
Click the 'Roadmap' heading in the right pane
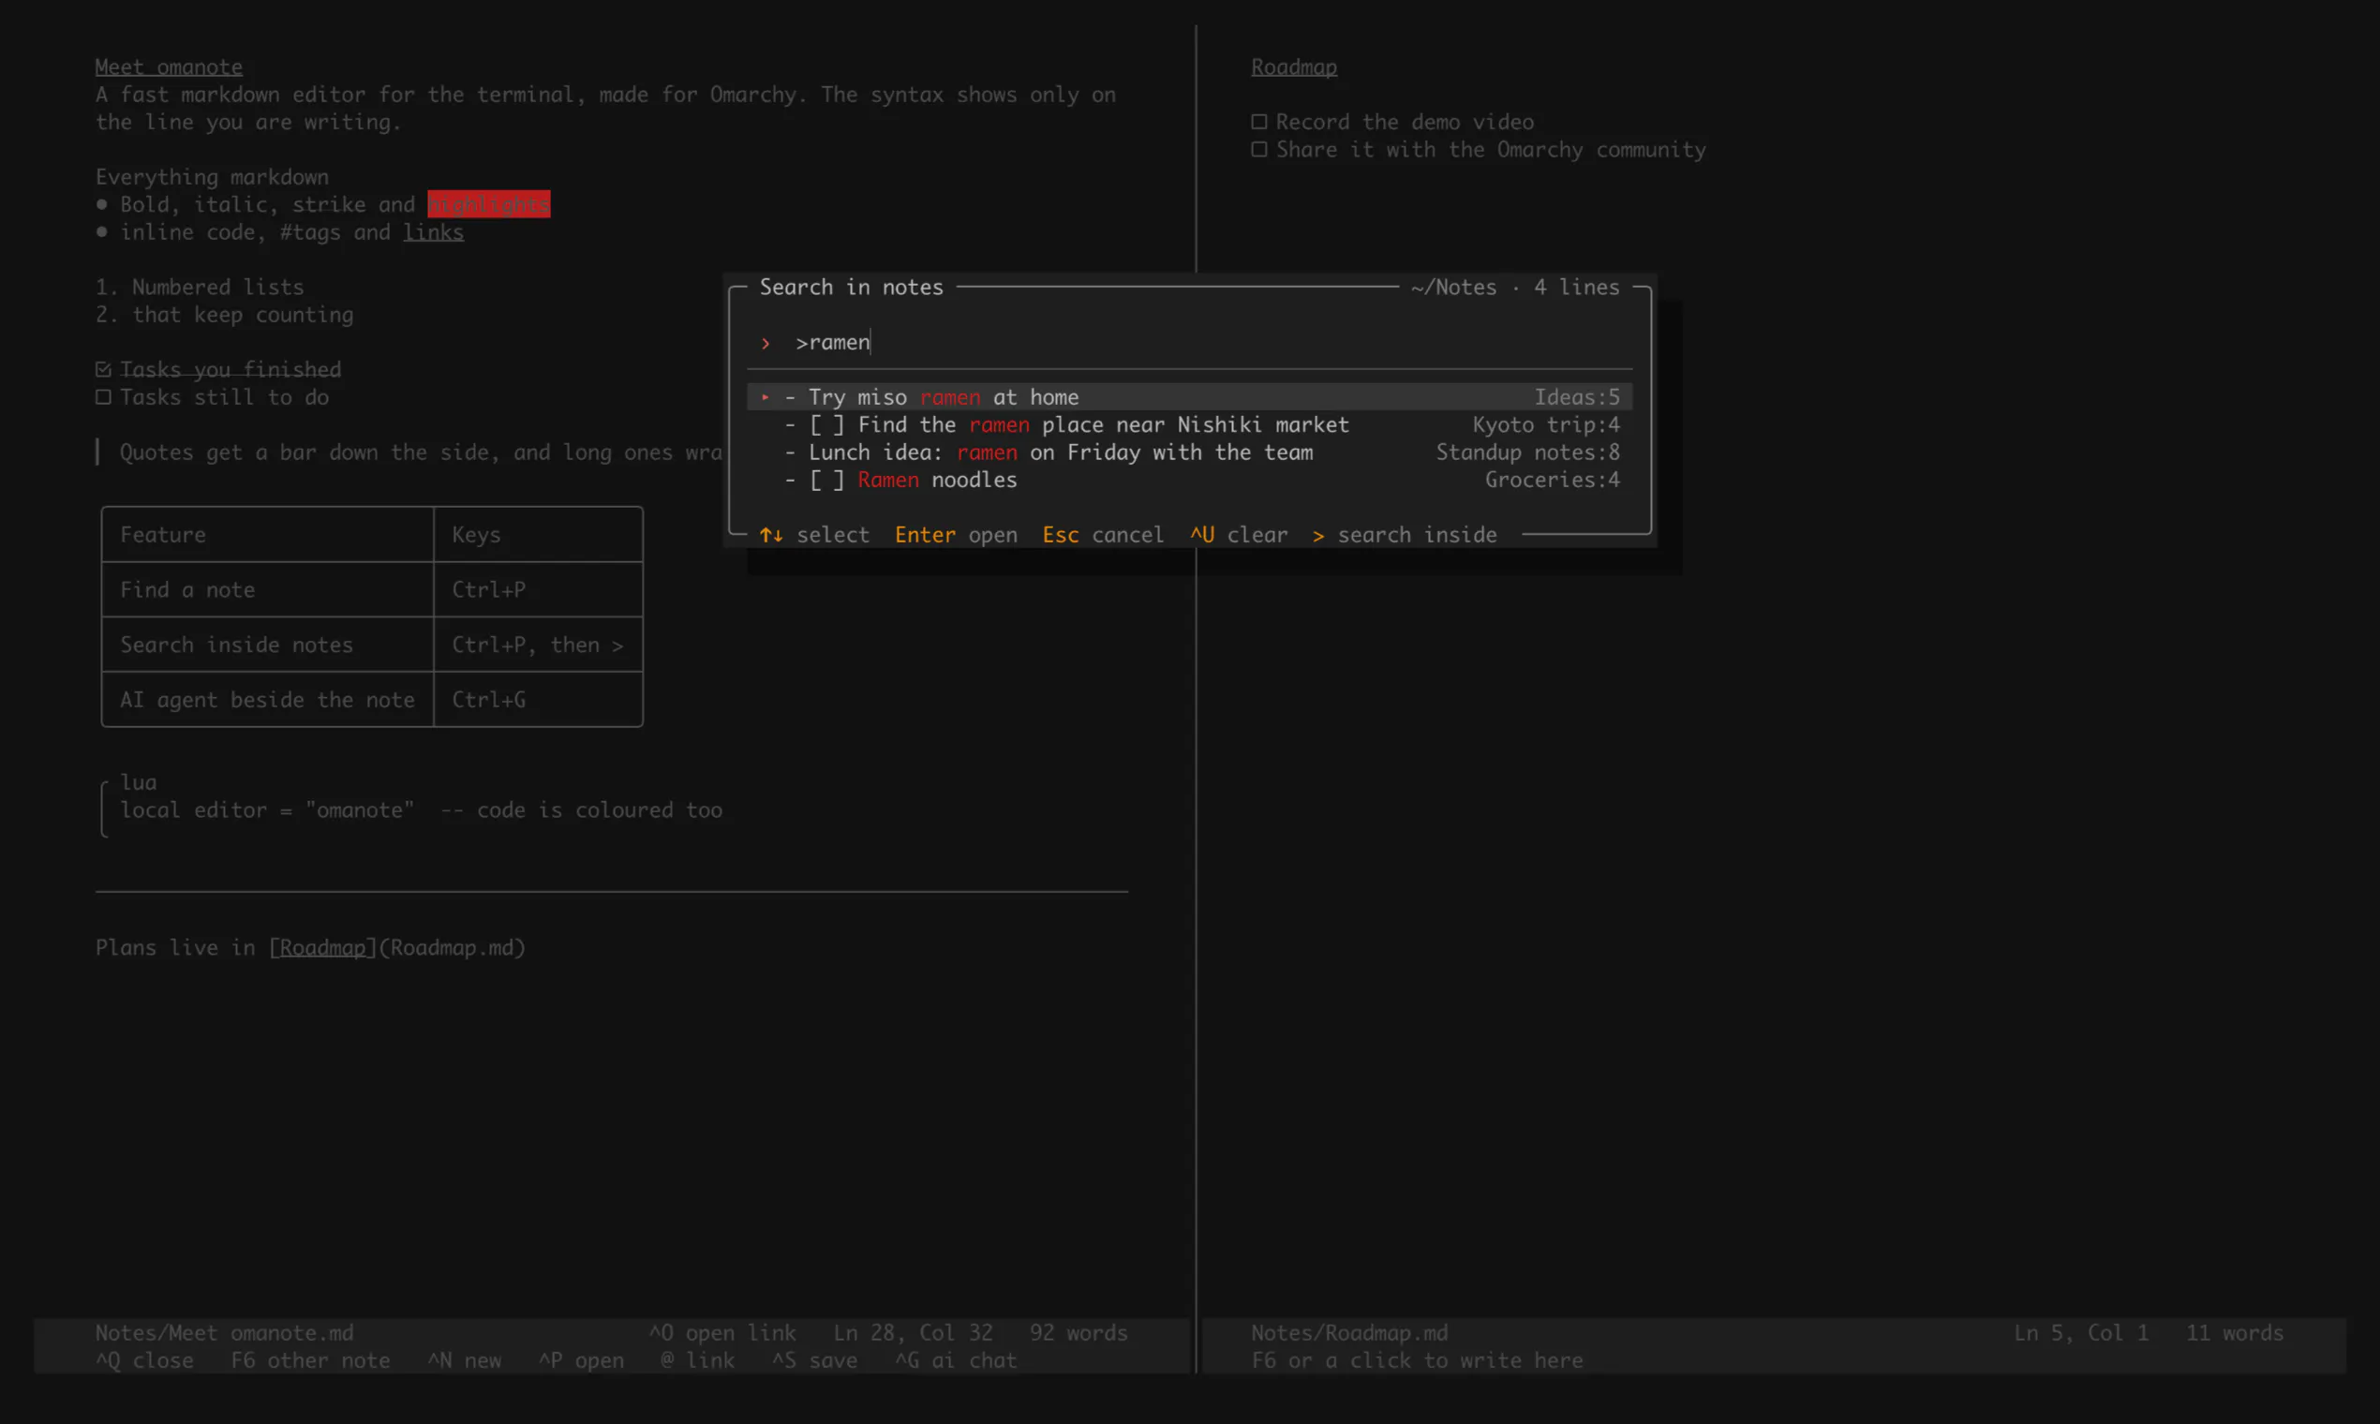[x=1294, y=67]
